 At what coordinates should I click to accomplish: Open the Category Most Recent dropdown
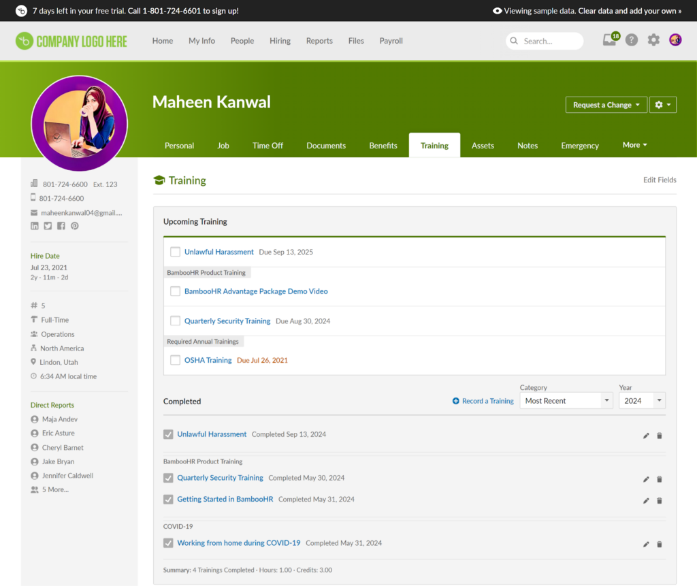click(566, 401)
